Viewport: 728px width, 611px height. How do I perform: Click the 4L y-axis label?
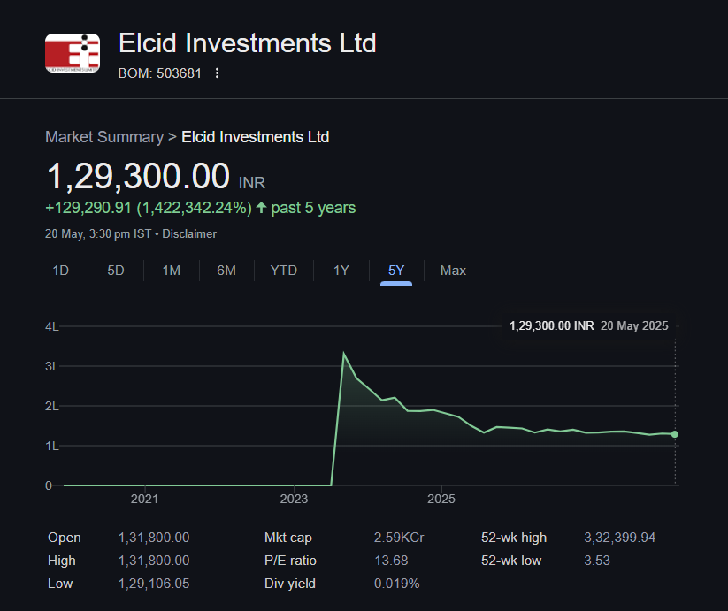coord(52,326)
